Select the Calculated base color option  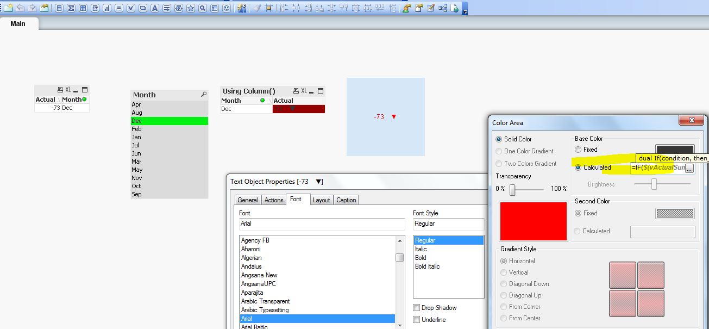(x=579, y=167)
